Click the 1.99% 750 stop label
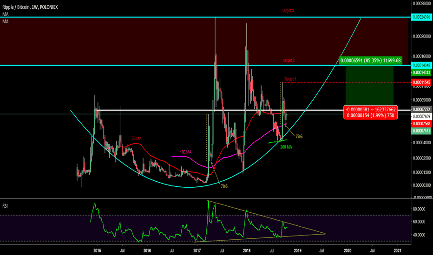The image size is (433, 255). [371, 115]
